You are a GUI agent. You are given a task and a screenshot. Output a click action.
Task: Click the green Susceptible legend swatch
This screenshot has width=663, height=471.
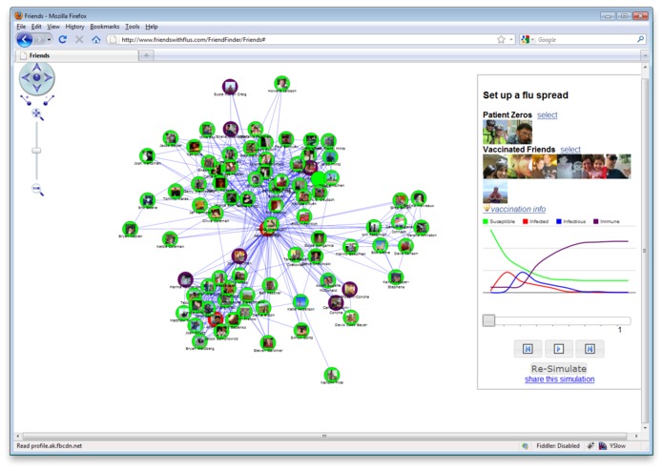[486, 221]
